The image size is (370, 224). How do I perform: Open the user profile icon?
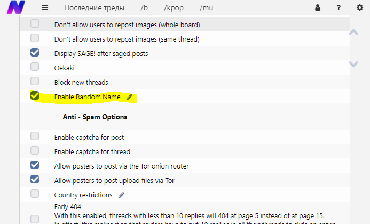(318, 8)
